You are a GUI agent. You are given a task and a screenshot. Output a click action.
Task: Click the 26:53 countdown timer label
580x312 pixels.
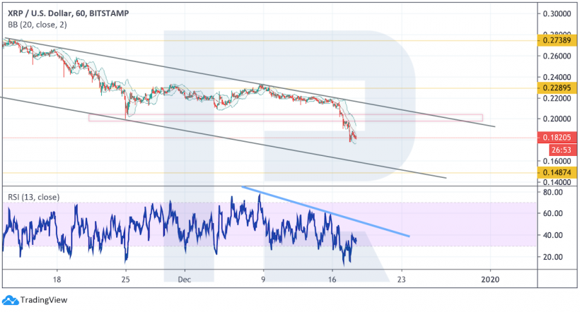(562, 150)
